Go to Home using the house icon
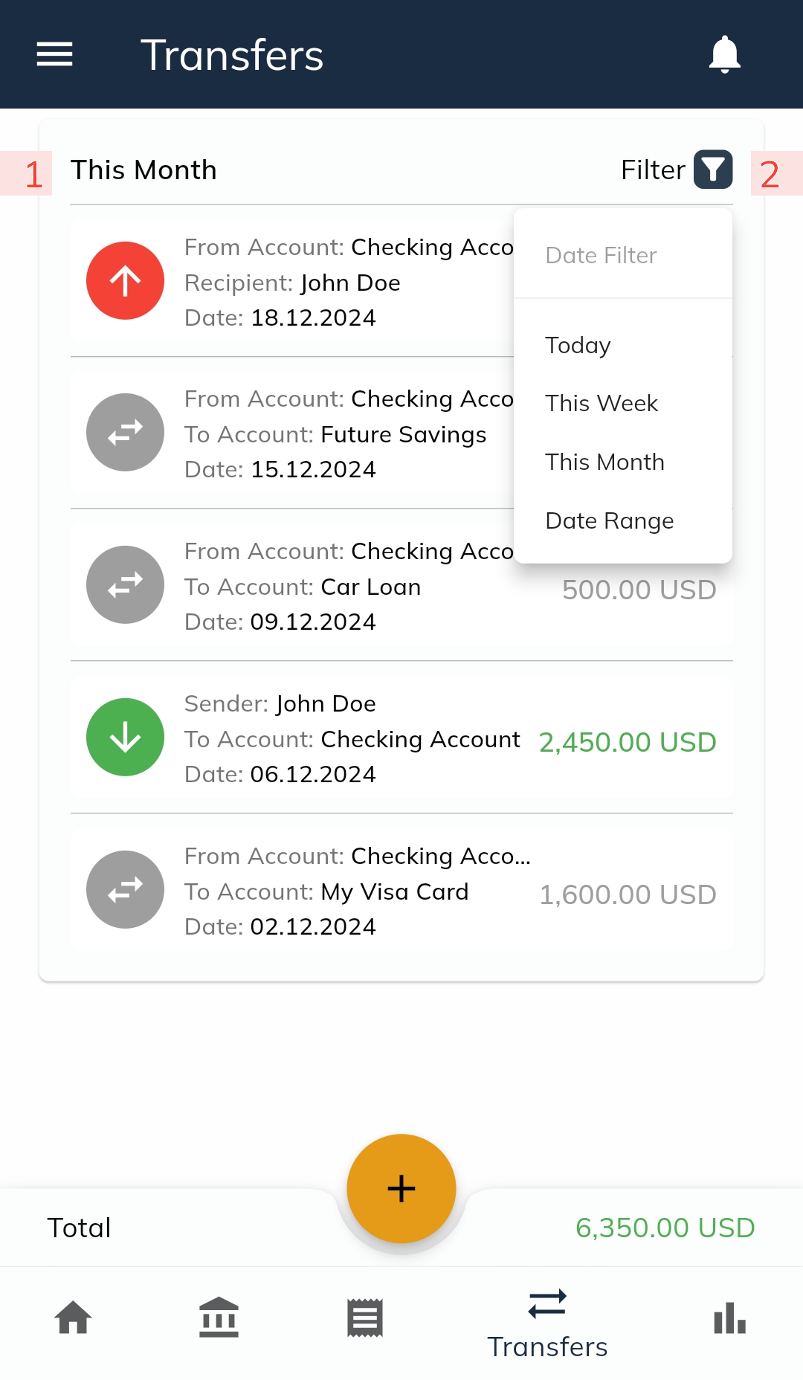The image size is (803, 1380). [73, 1318]
